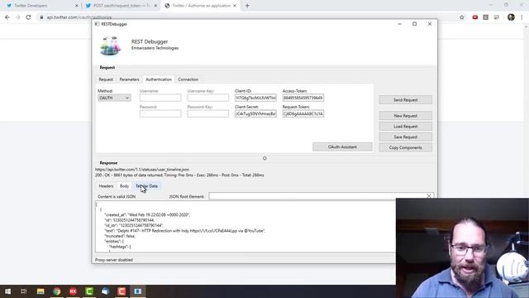The image size is (529, 298).
Task: Close the Twitter Authorise an application tab
Action: (235, 6)
